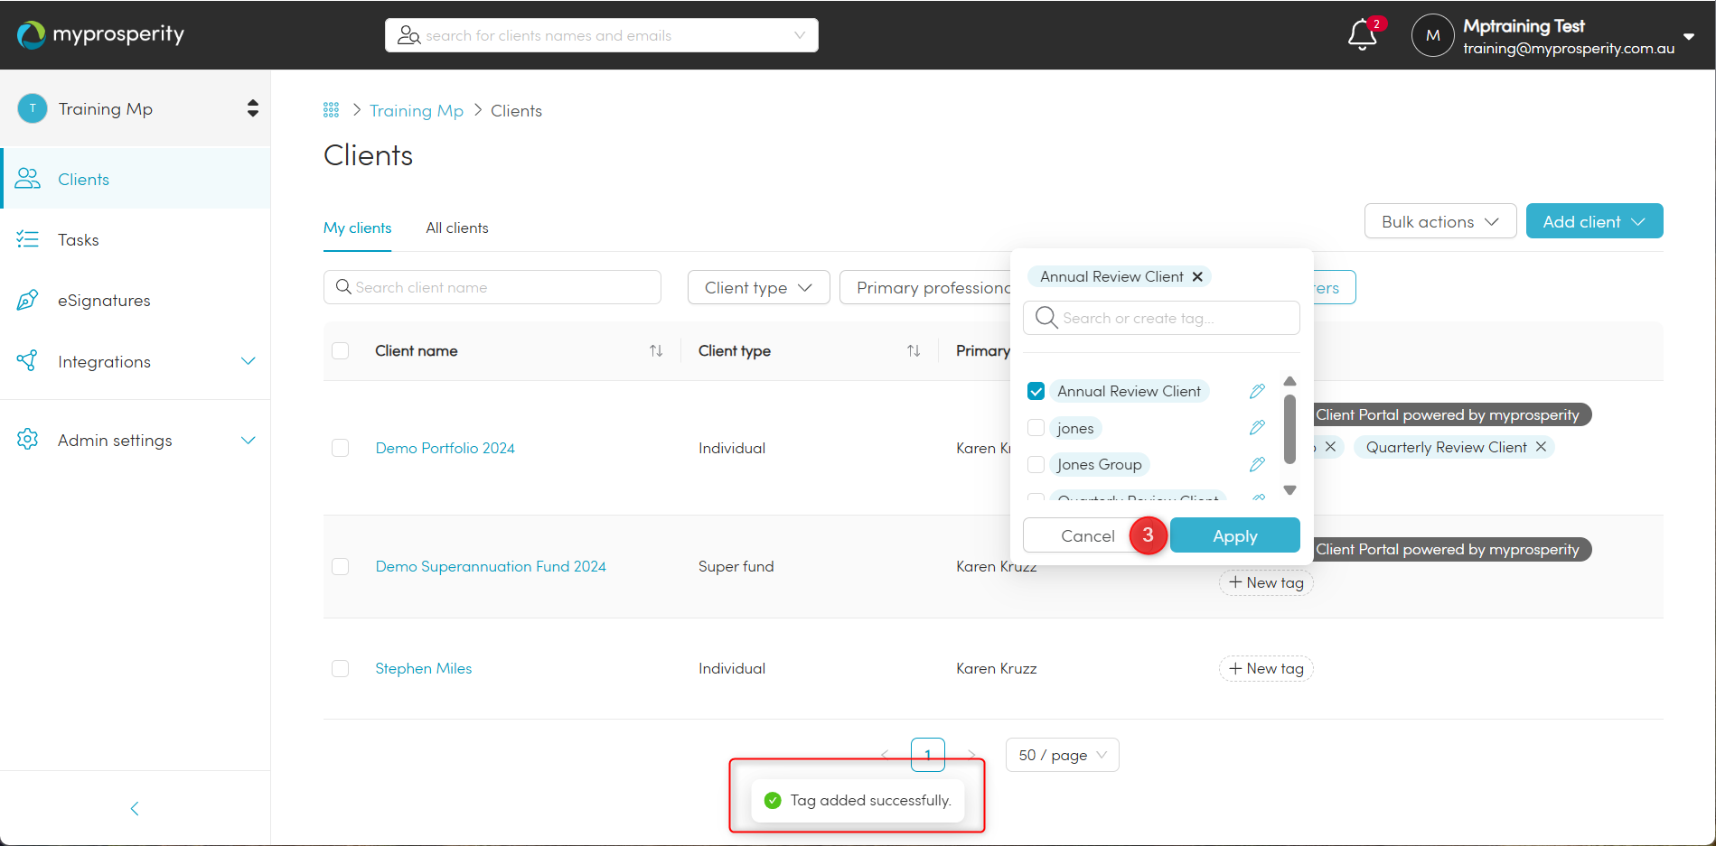Click page 1 in pagination
The image size is (1716, 846).
928,755
